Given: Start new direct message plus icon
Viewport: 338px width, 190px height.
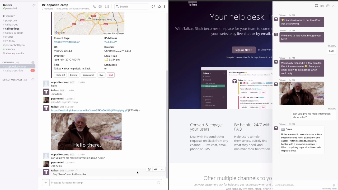Looking at the screenshot, I should point(33,80).
